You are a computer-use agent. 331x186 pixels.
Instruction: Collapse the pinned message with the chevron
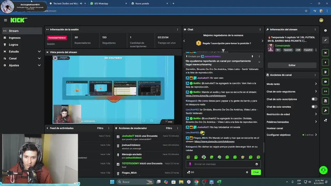259,62
